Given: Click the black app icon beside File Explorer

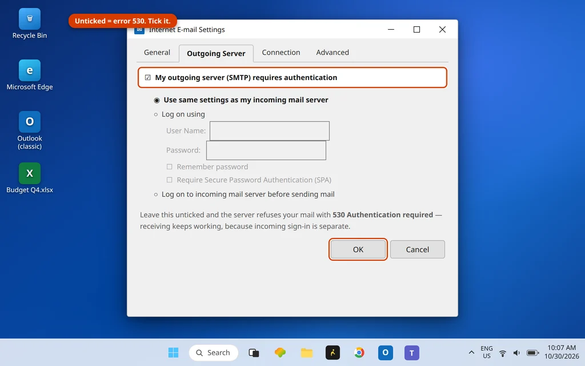Looking at the screenshot, I should tap(333, 352).
